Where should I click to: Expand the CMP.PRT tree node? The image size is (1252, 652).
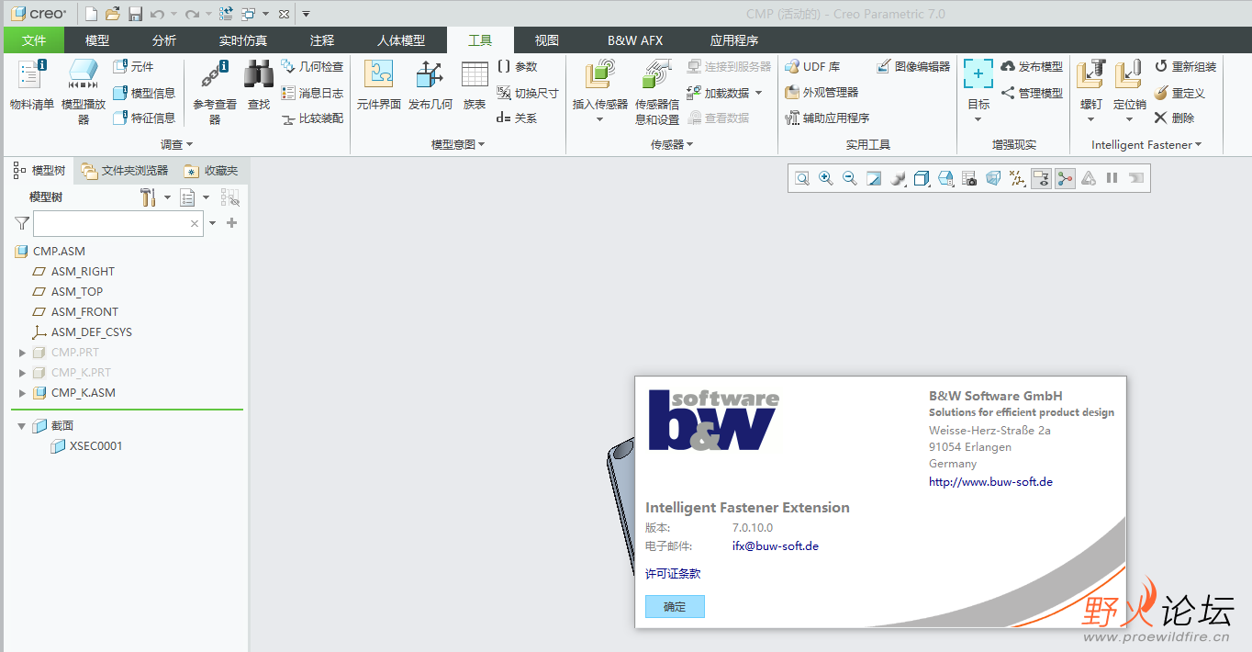23,353
